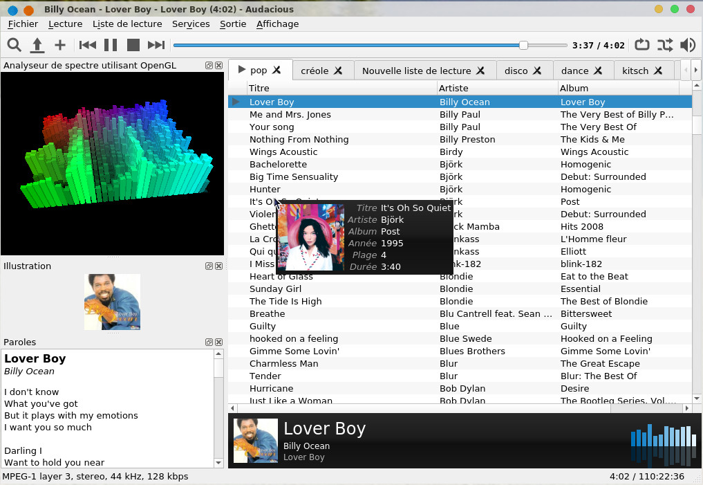
Task: Stop playback with the stop button
Action: pos(133,46)
